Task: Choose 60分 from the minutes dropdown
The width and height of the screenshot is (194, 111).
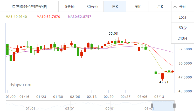Action: (183, 28)
